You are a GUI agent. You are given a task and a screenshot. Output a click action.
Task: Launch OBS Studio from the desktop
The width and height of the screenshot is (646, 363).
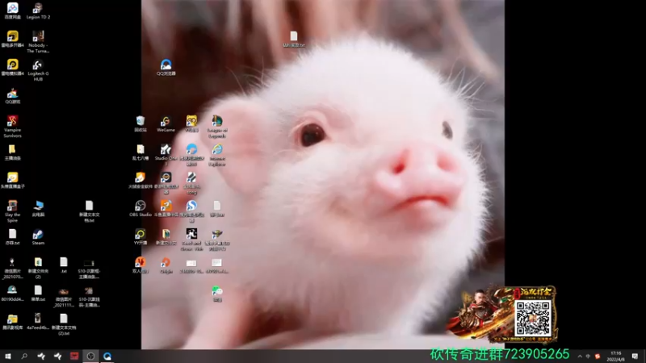point(141,209)
